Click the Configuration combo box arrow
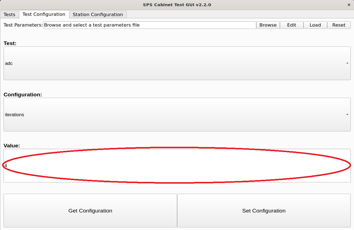 click(347, 115)
